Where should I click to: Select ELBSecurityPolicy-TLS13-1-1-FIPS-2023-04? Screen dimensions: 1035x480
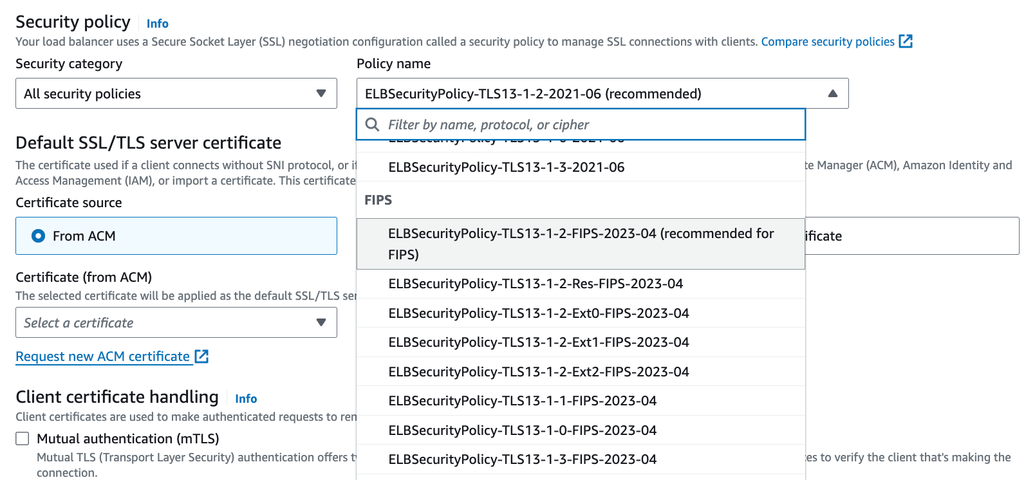click(x=581, y=401)
